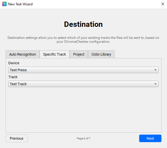The image size is (167, 148).
Task: Click the Destination heading
Action: click(83, 24)
